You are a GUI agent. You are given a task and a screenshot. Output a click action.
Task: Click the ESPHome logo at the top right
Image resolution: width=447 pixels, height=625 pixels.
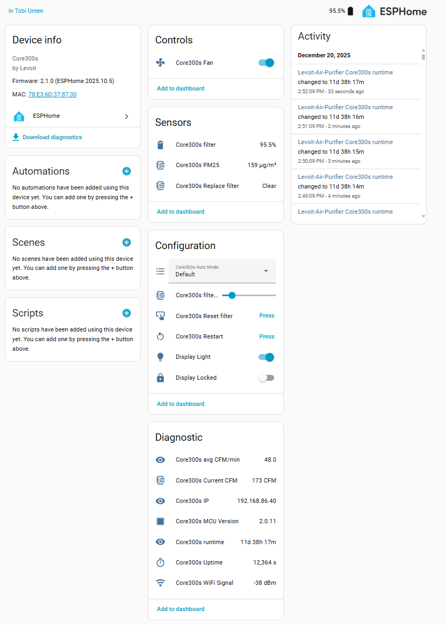[x=369, y=11]
